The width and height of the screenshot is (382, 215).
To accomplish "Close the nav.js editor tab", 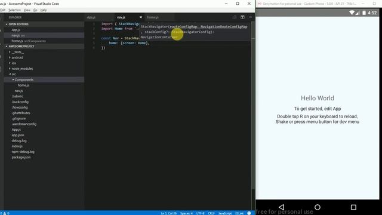I will (x=141, y=17).
